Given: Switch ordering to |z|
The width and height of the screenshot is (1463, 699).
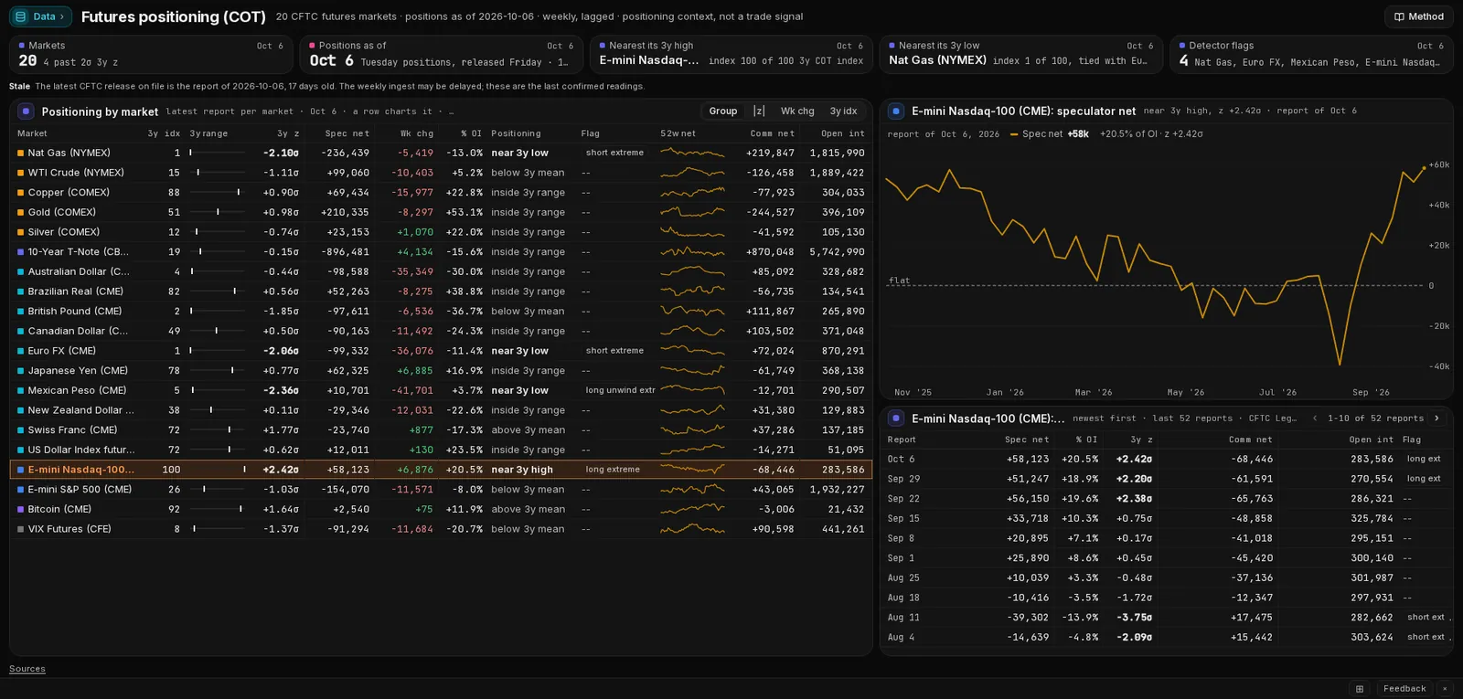Looking at the screenshot, I should (759, 111).
